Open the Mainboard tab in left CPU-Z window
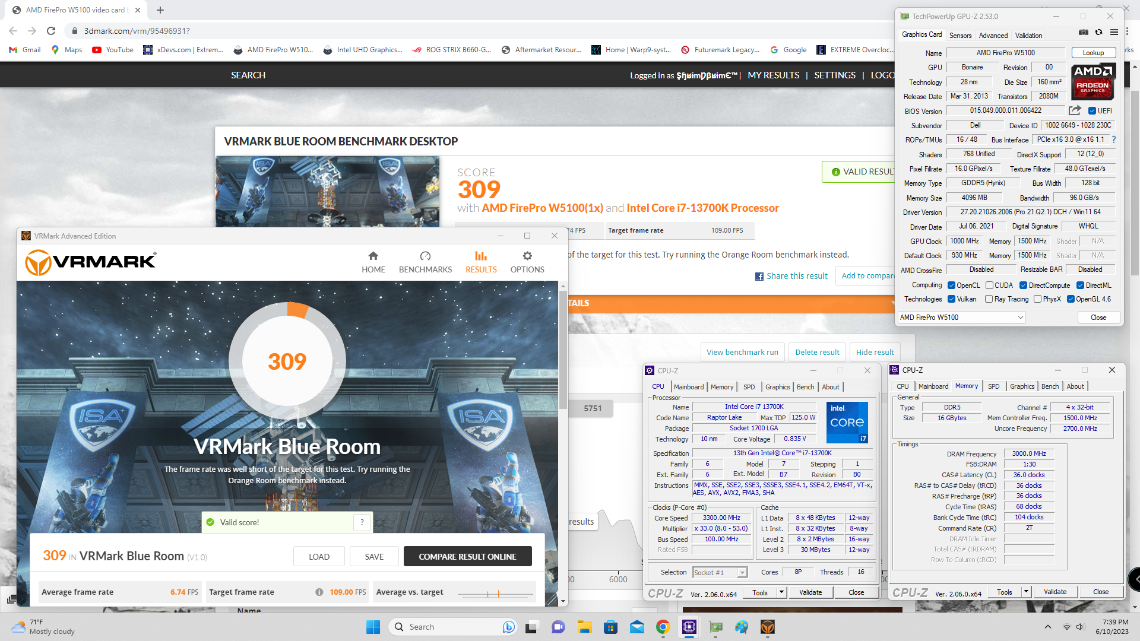The image size is (1140, 641). (x=689, y=387)
